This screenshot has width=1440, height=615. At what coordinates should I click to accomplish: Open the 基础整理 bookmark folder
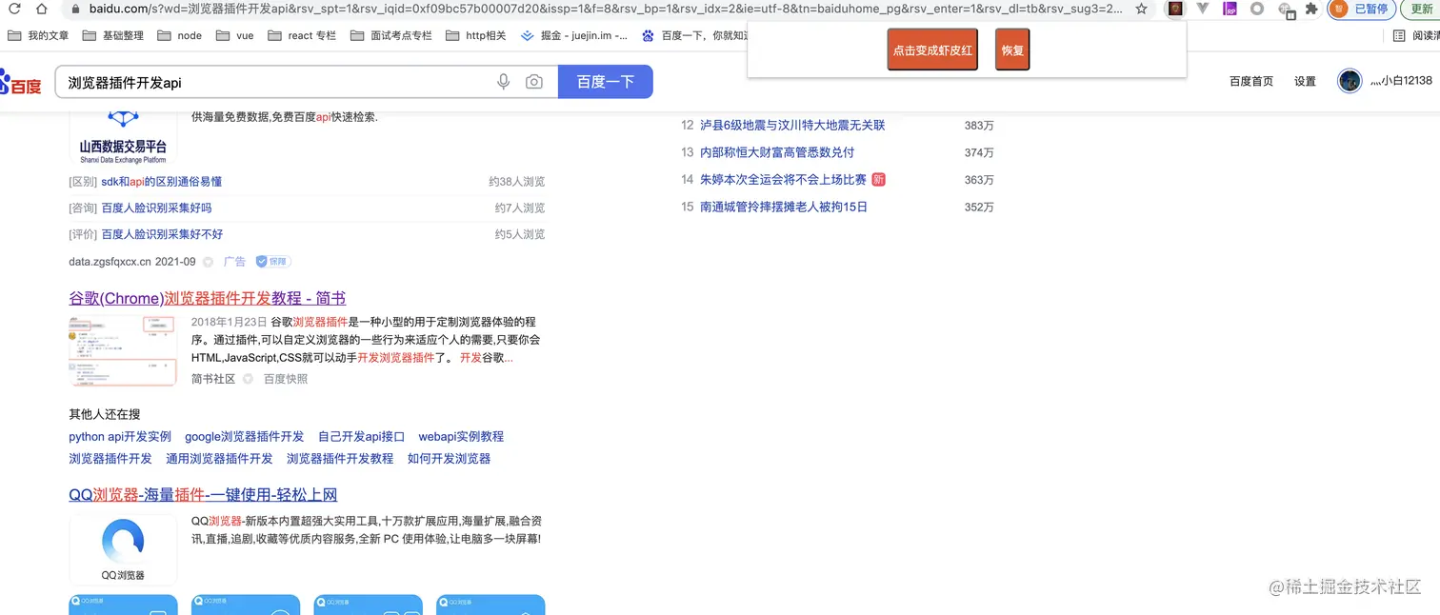pos(112,35)
